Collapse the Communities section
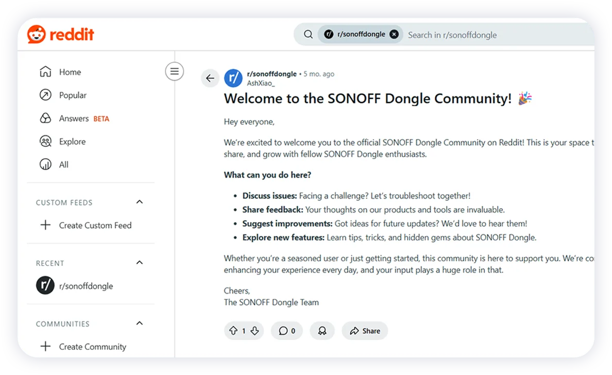 pyautogui.click(x=139, y=323)
